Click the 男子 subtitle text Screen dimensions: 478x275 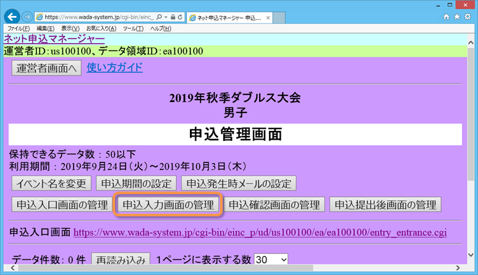pos(235,112)
